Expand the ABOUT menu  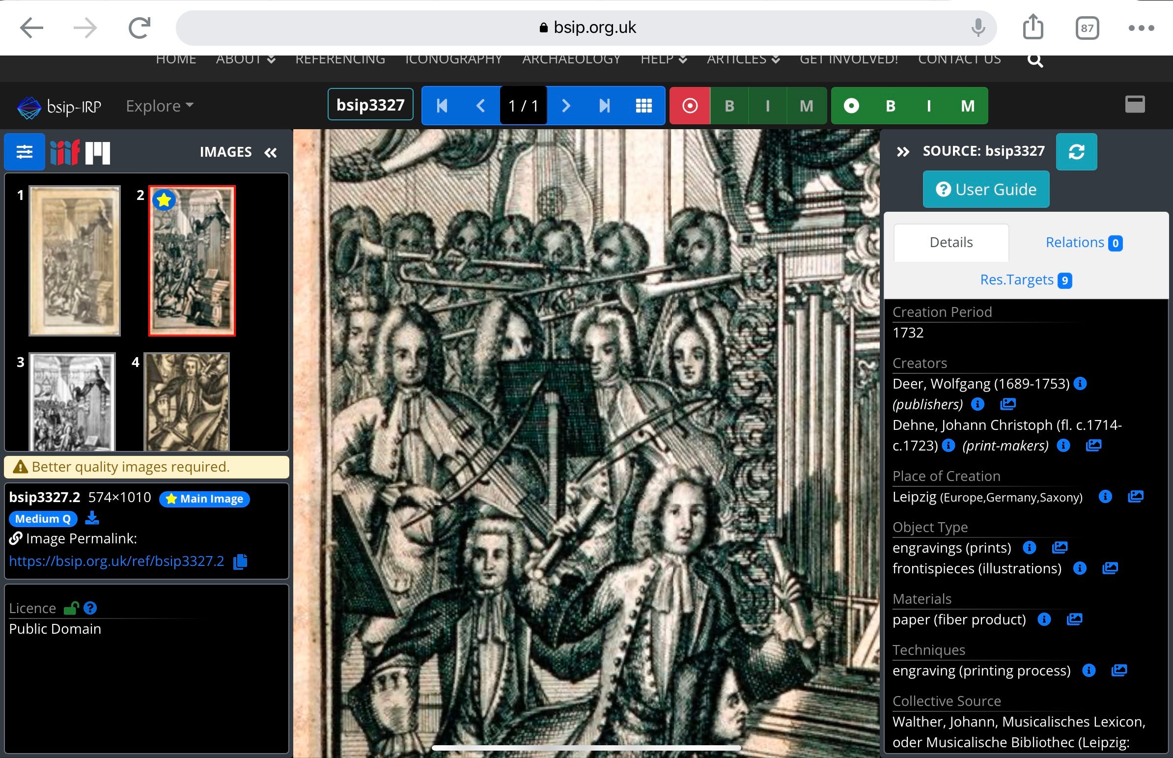click(x=246, y=59)
